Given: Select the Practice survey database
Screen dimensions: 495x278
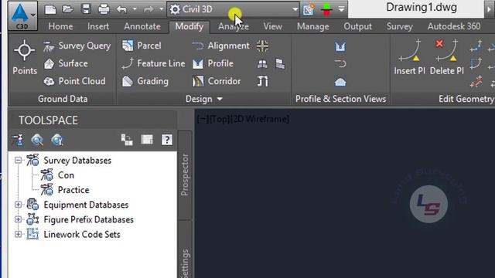Looking at the screenshot, I should [x=73, y=190].
